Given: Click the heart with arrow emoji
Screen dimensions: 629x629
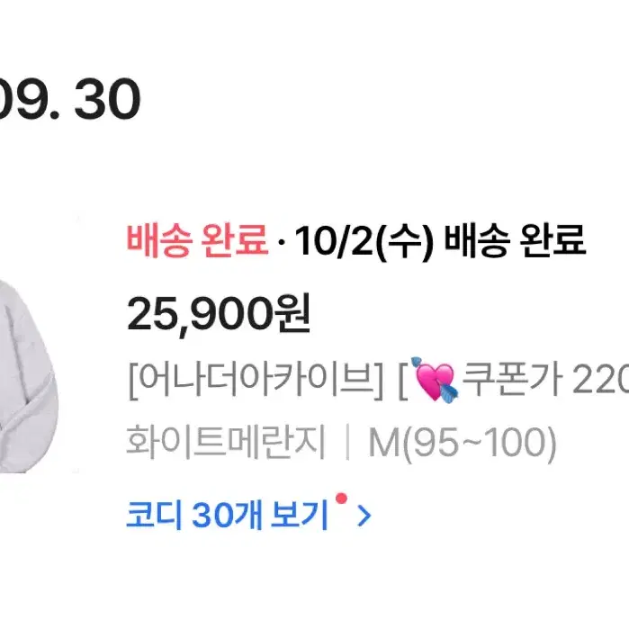Looking at the screenshot, I should click(435, 379).
